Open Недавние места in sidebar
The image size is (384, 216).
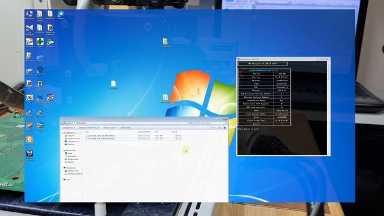(x=73, y=139)
